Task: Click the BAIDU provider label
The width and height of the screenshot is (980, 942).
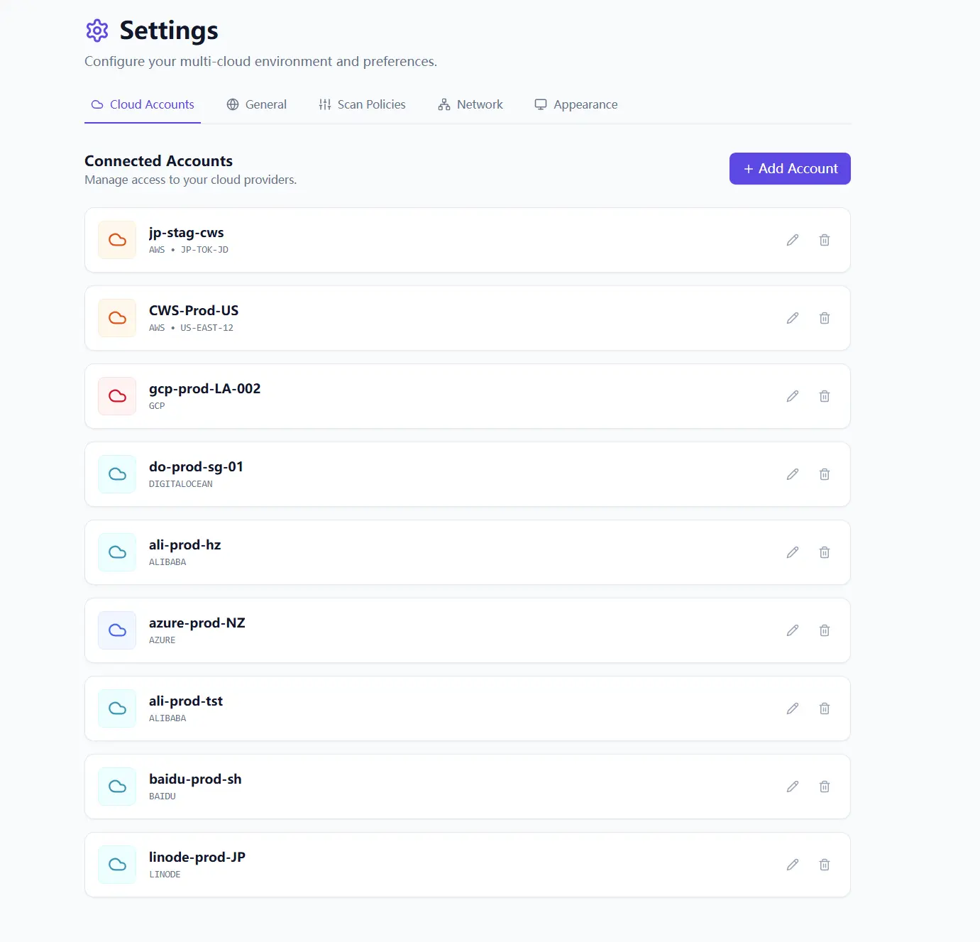Action: point(163,796)
